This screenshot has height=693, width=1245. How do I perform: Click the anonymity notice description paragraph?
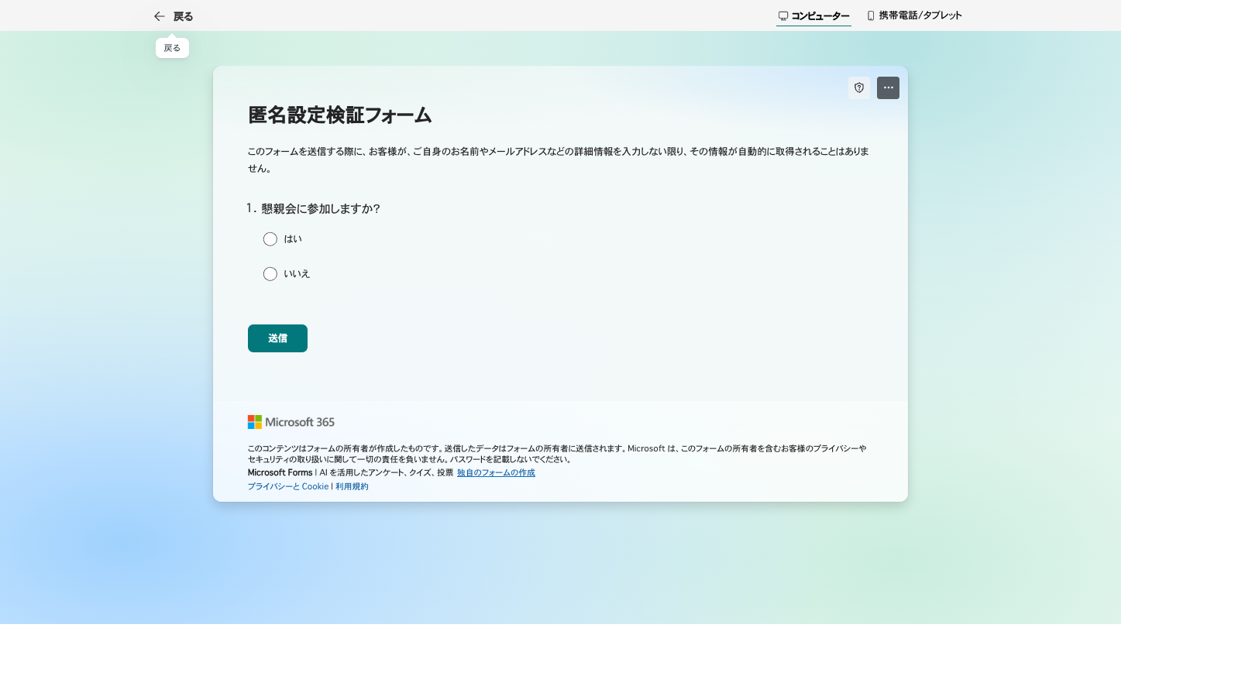559,160
